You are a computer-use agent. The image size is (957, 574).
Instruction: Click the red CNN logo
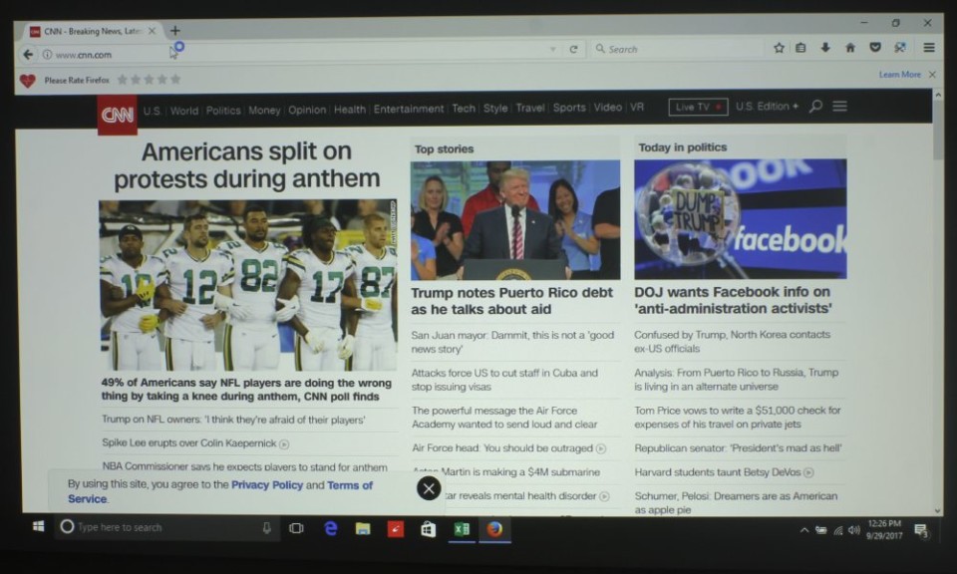click(x=118, y=114)
